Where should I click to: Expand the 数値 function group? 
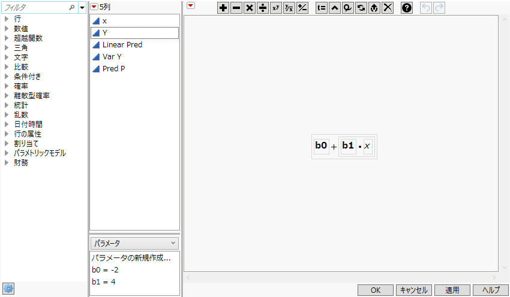(7, 29)
